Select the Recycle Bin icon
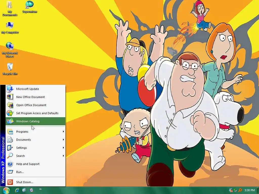The image size is (259, 194). (10, 69)
